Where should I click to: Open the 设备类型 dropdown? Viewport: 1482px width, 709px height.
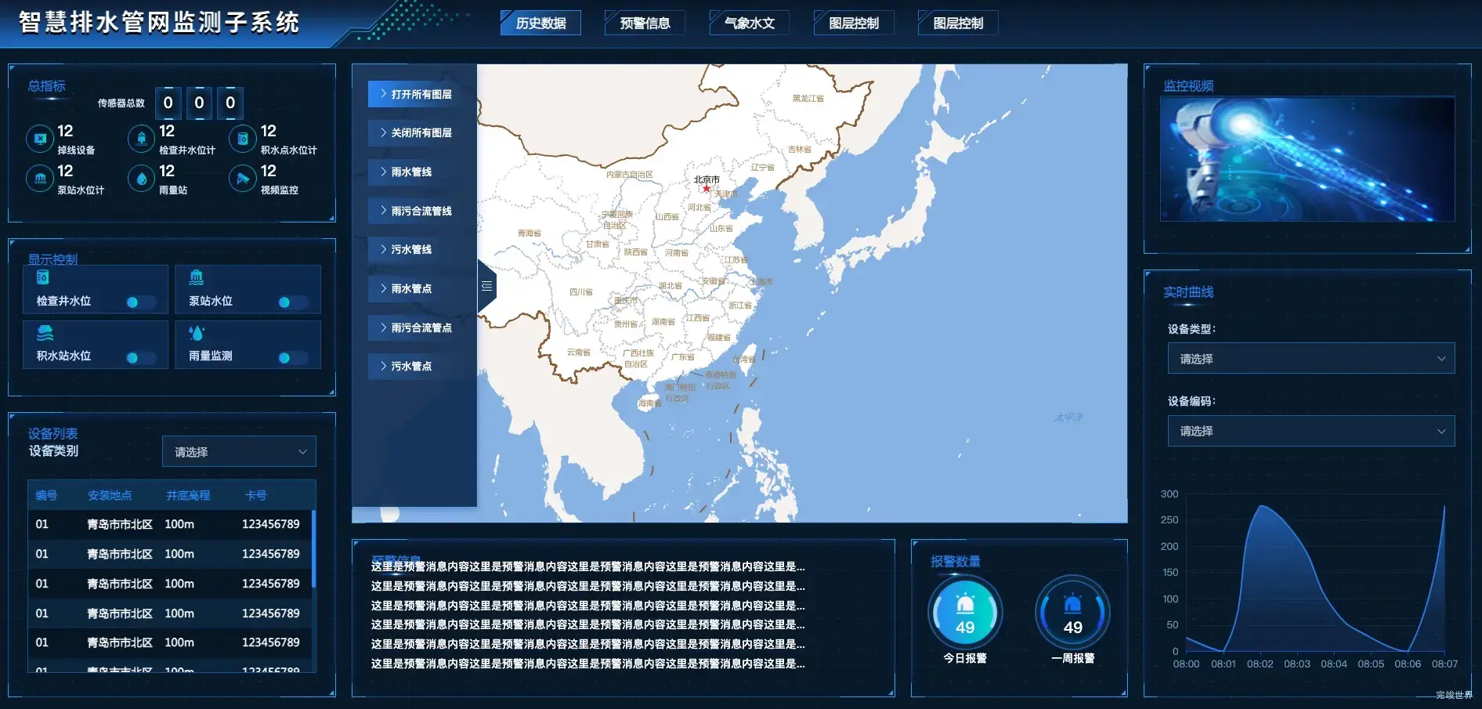tap(1311, 358)
